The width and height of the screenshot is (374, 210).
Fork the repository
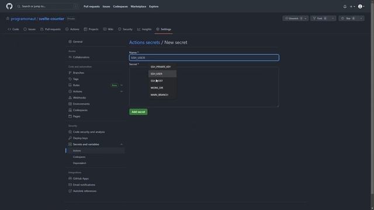pyautogui.click(x=320, y=18)
